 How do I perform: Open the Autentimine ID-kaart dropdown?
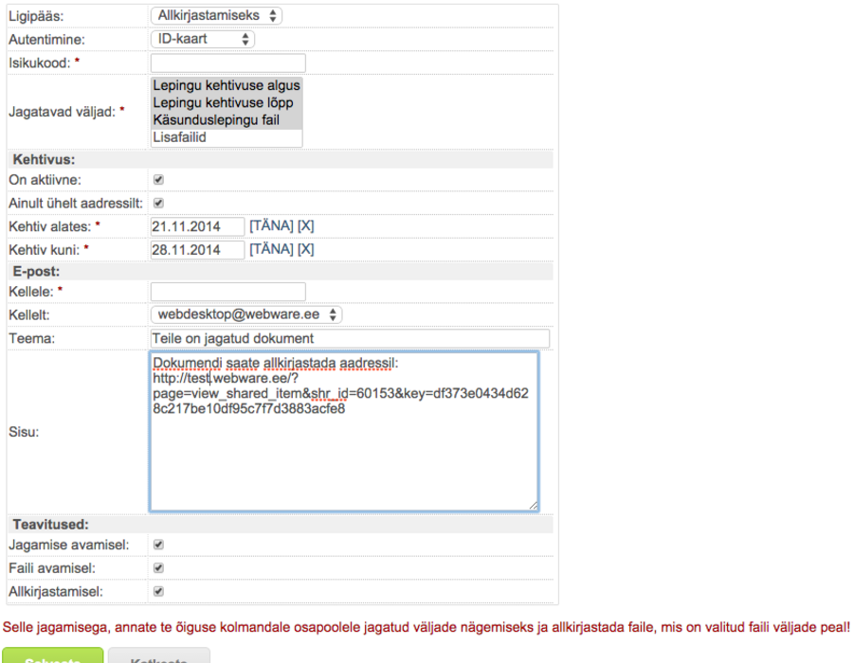click(x=203, y=39)
